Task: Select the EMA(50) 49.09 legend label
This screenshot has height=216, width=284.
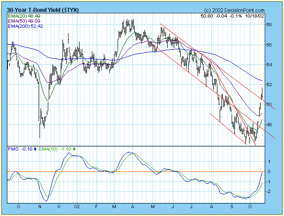Action: (22, 20)
